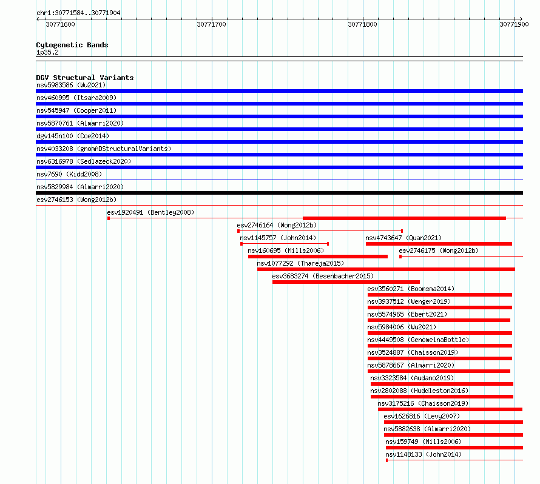540x484 pixels.
Task: Open variant nsv460995 (Itsara2009)
Action: (76, 98)
